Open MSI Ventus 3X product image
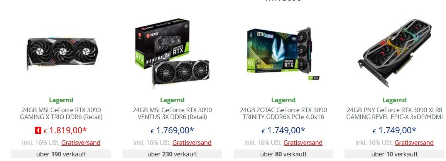This screenshot has width=446, height=161. pyautogui.click(x=172, y=54)
